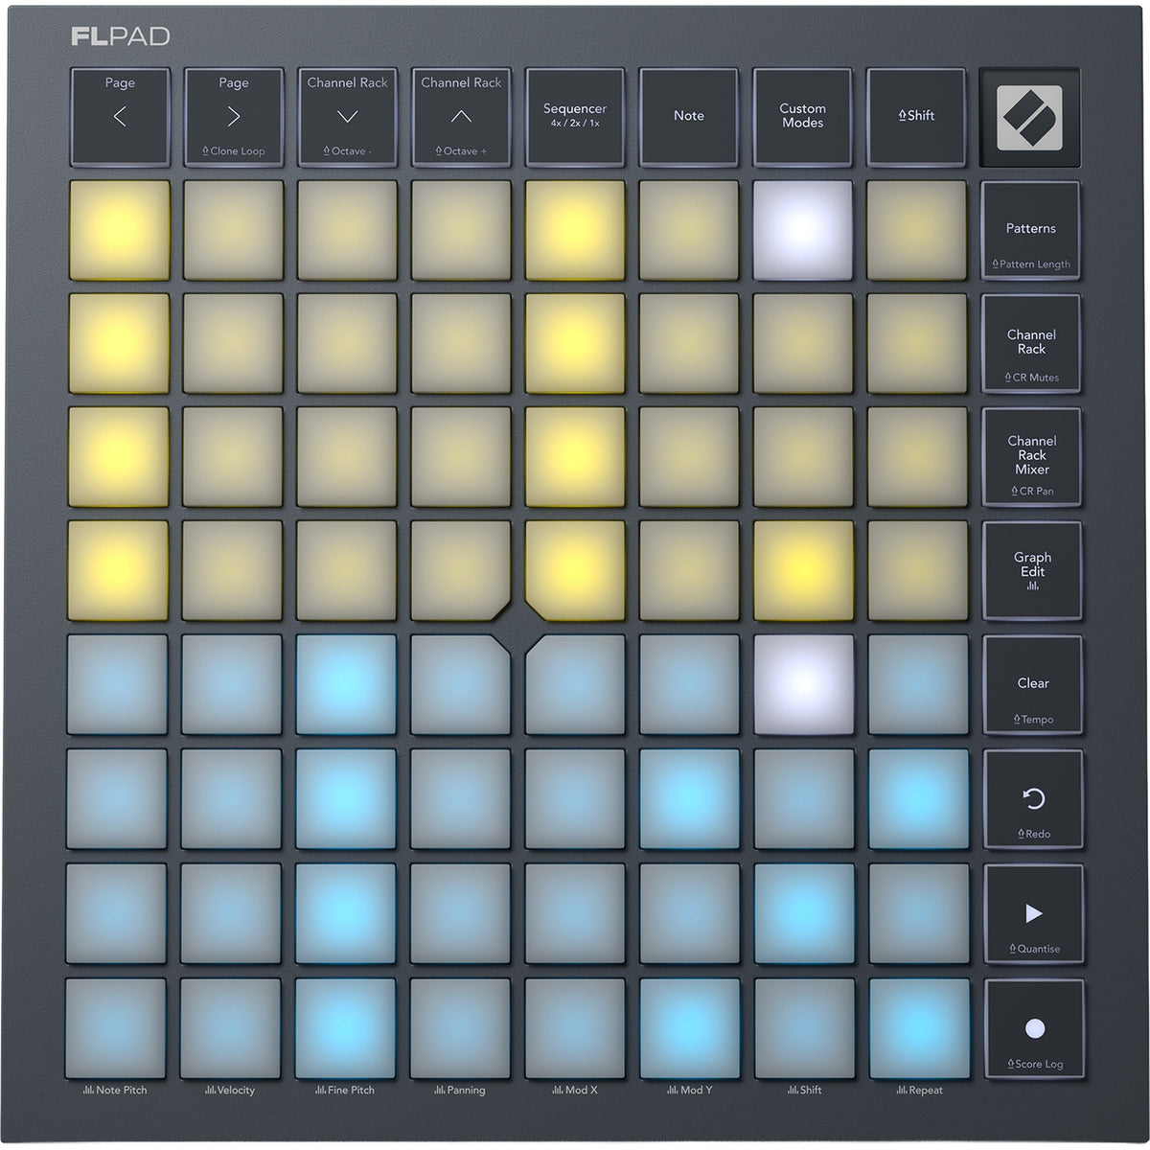The width and height of the screenshot is (1150, 1150).
Task: Tap the bright blue pad beside the Record button
Action: click(x=919, y=1028)
